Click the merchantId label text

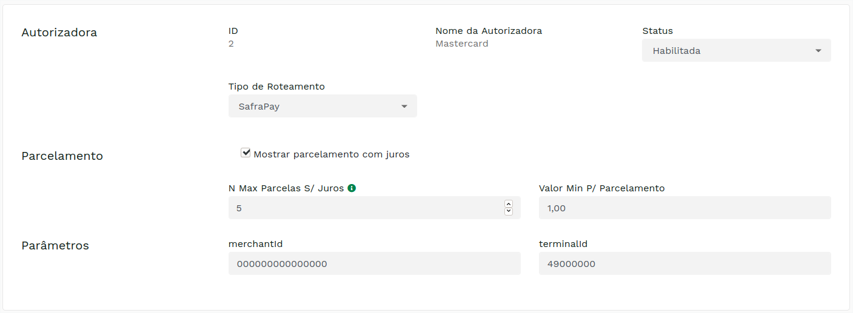tap(255, 244)
